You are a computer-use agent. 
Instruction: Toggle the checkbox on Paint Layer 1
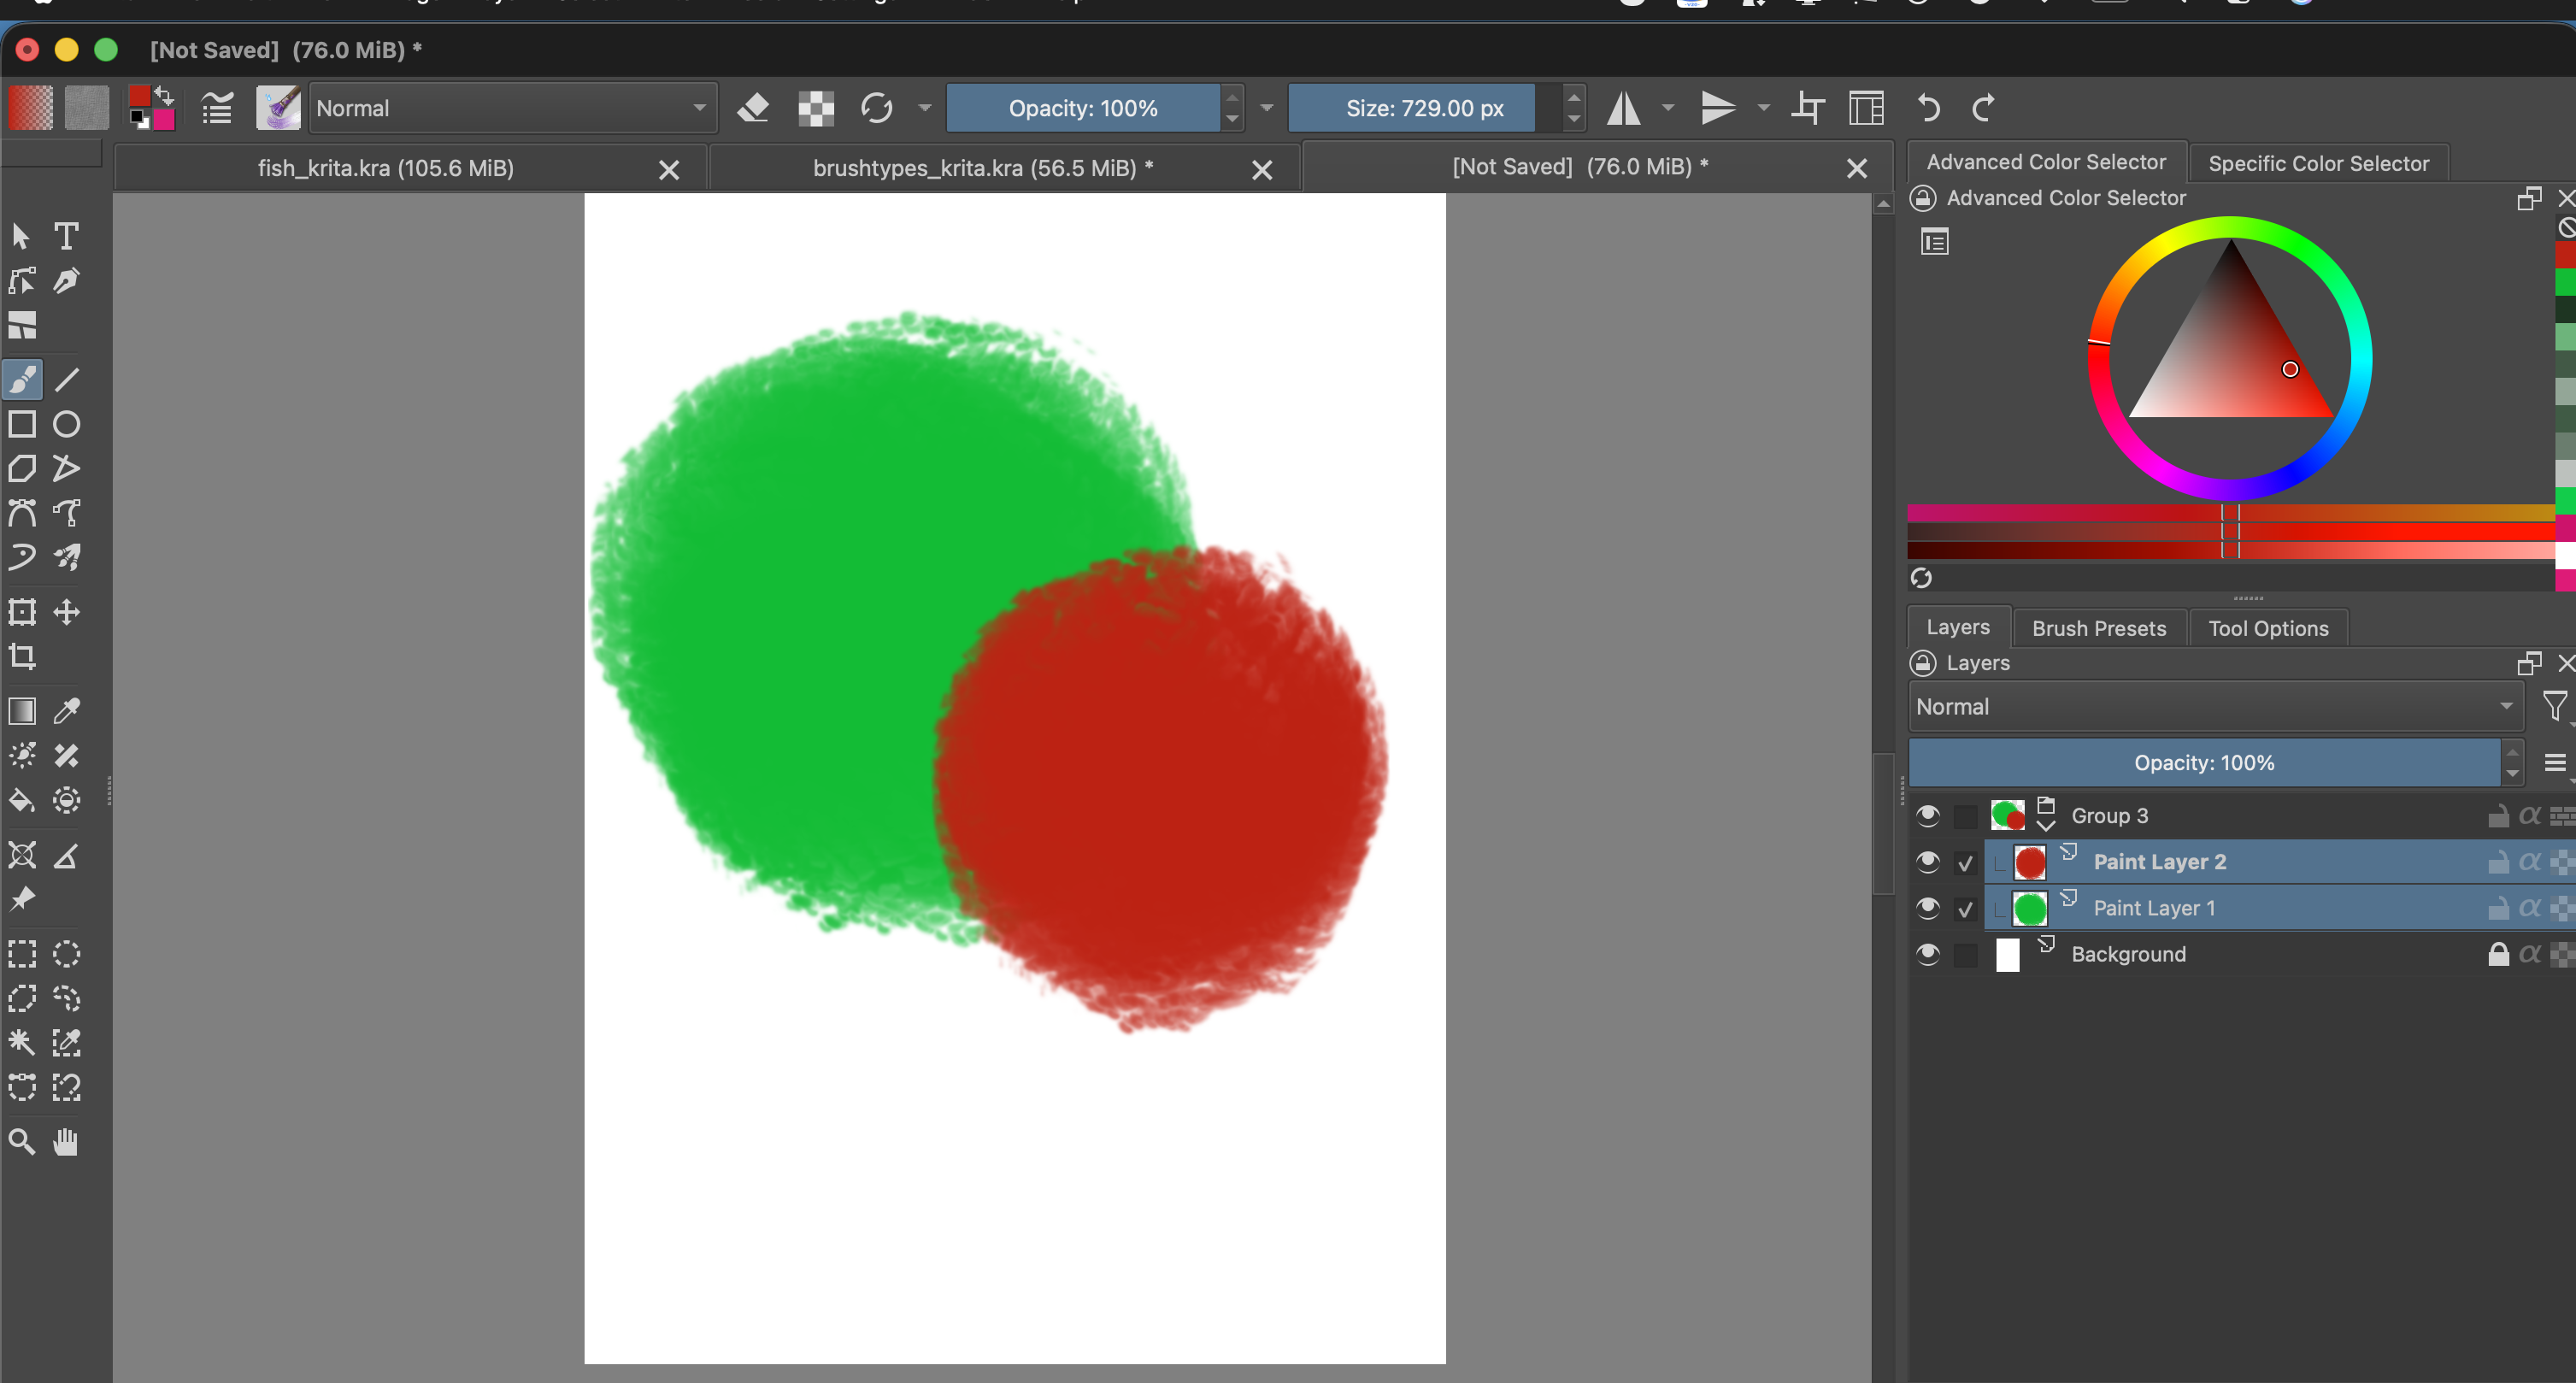click(1965, 909)
